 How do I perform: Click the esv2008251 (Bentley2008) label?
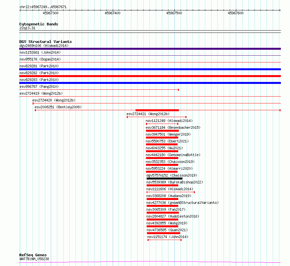click(x=58, y=107)
